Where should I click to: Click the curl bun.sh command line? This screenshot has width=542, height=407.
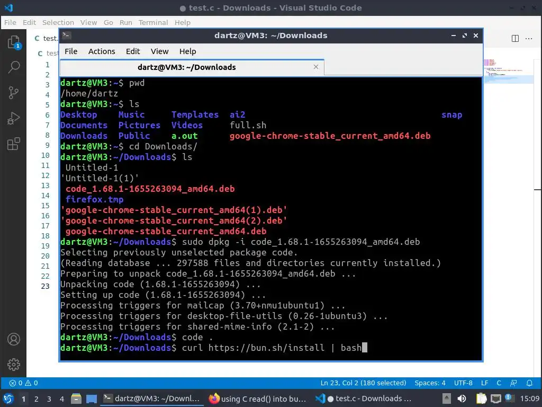click(x=272, y=348)
